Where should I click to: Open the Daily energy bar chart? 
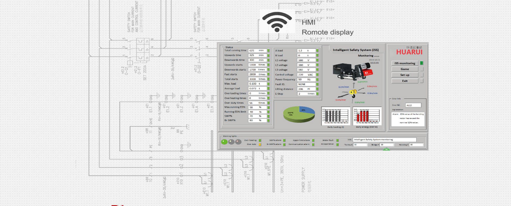point(367,116)
